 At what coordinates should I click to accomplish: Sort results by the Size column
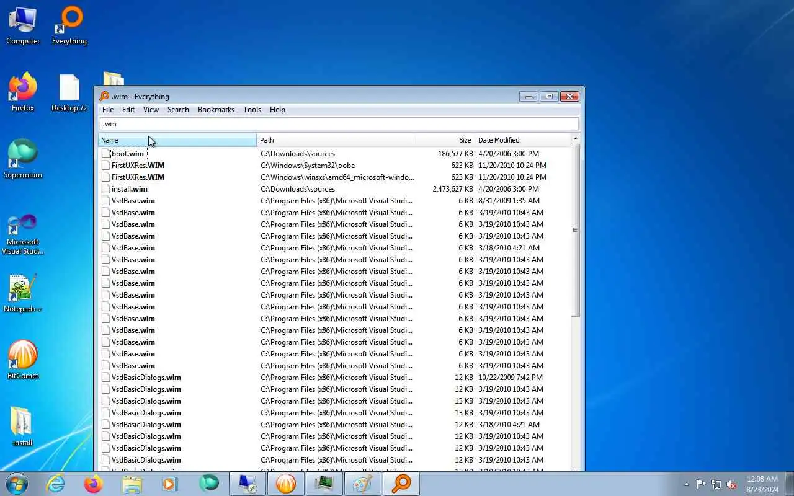pos(445,140)
